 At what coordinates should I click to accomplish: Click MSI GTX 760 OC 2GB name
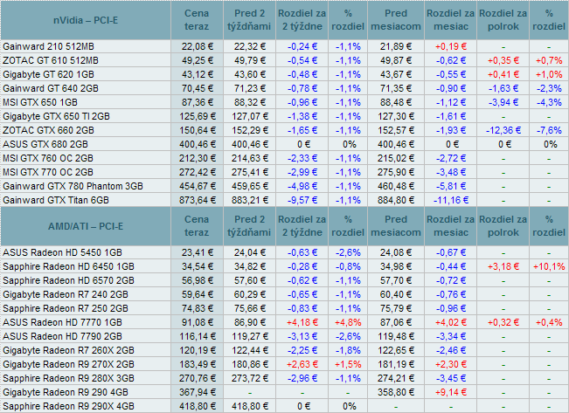pos(48,158)
